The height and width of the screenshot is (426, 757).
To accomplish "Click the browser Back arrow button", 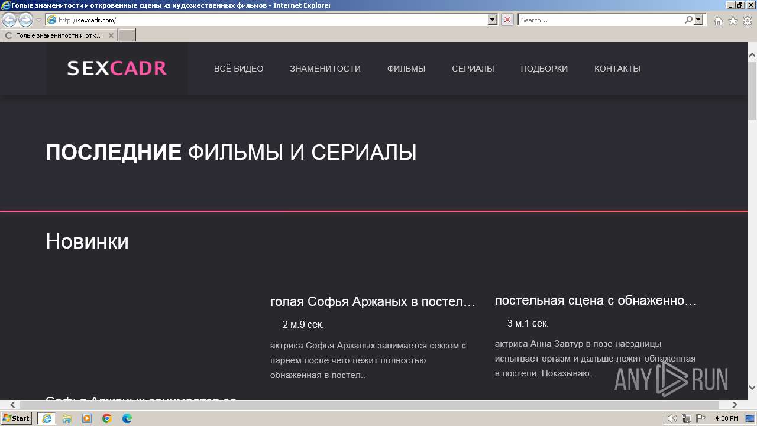I will tap(9, 20).
